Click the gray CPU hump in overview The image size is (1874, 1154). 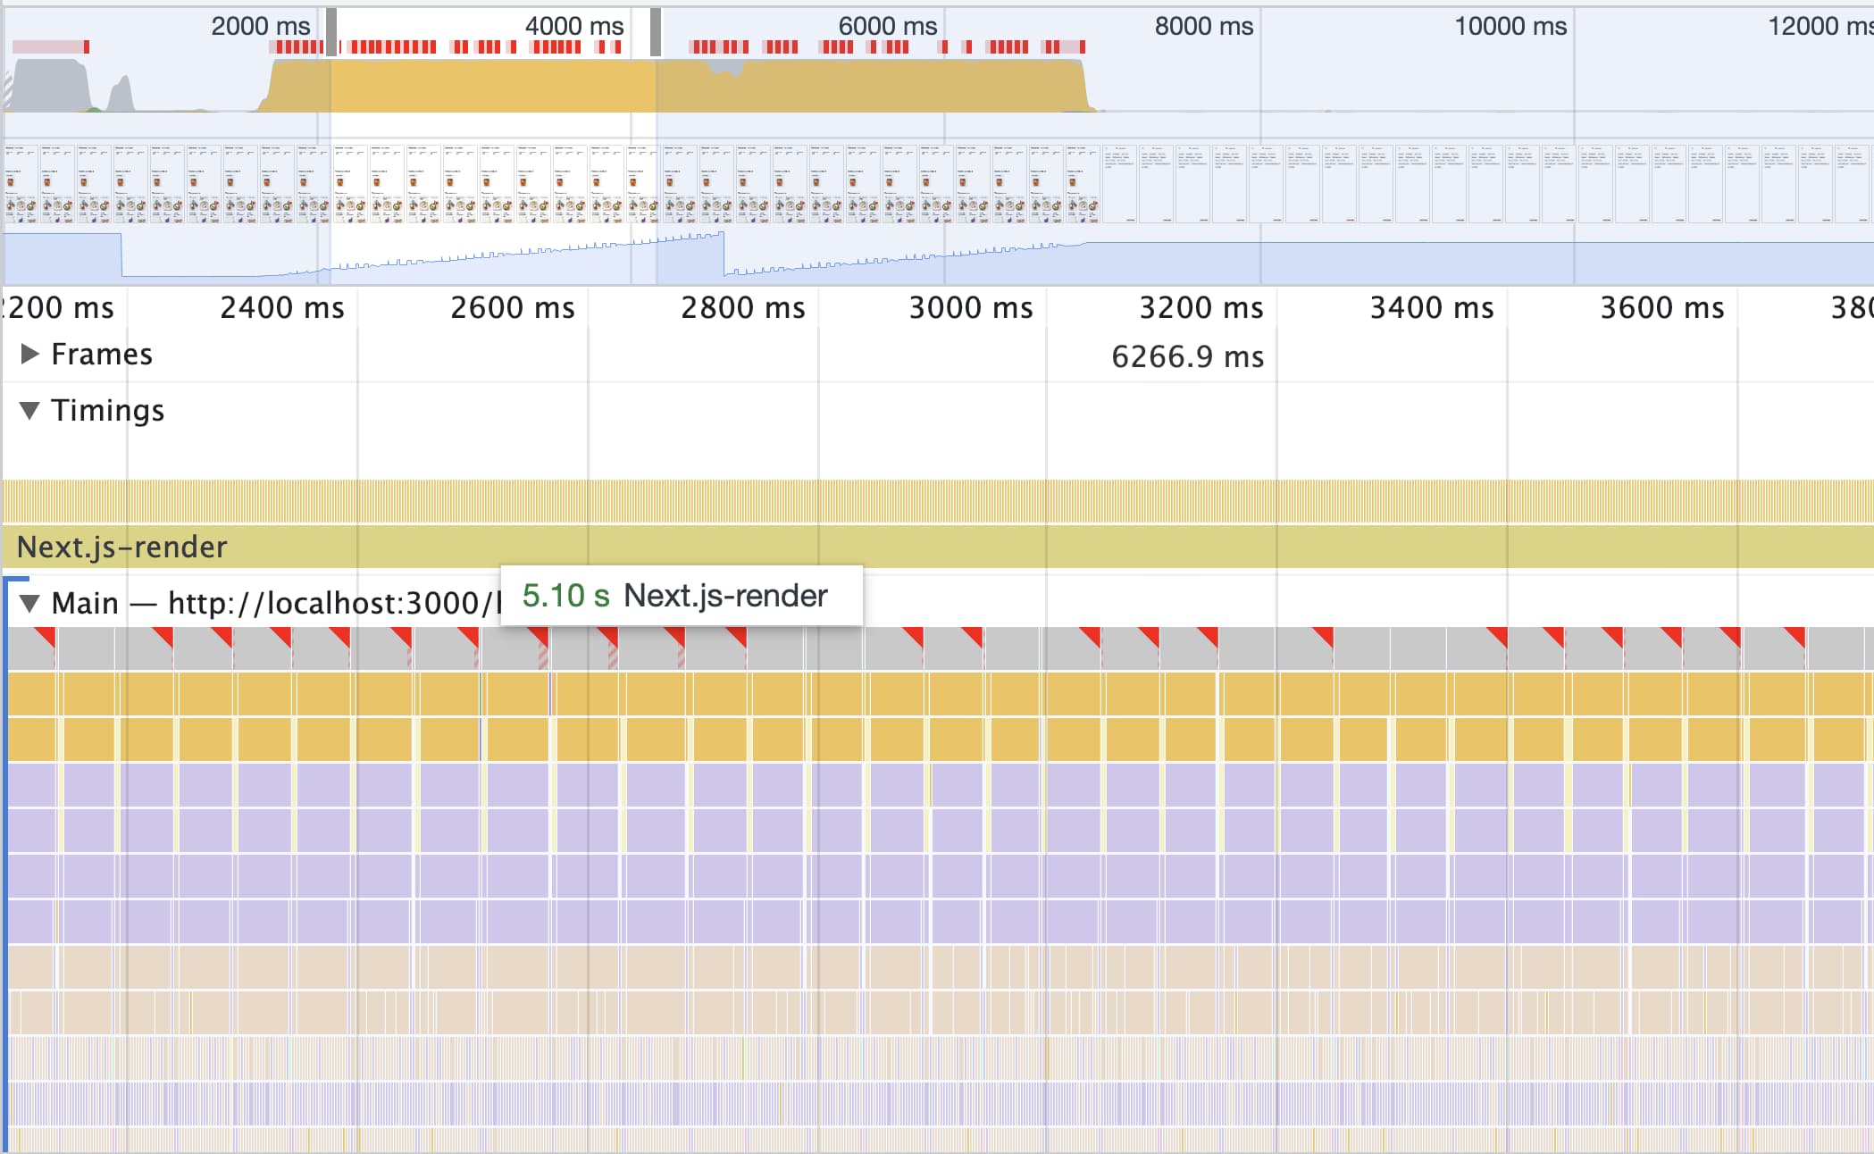(49, 86)
